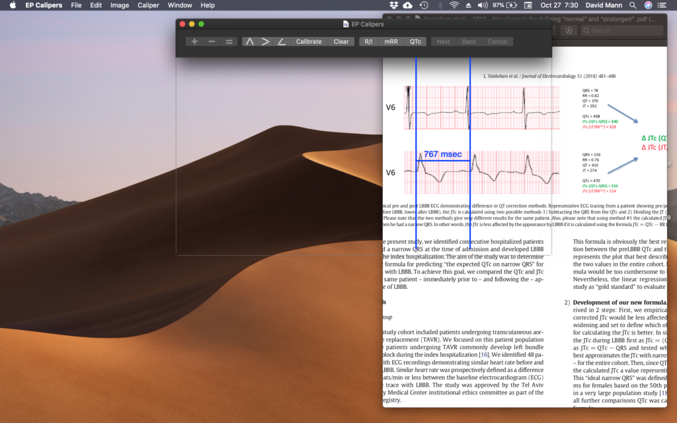Reset zoom with the equals button

(x=229, y=42)
